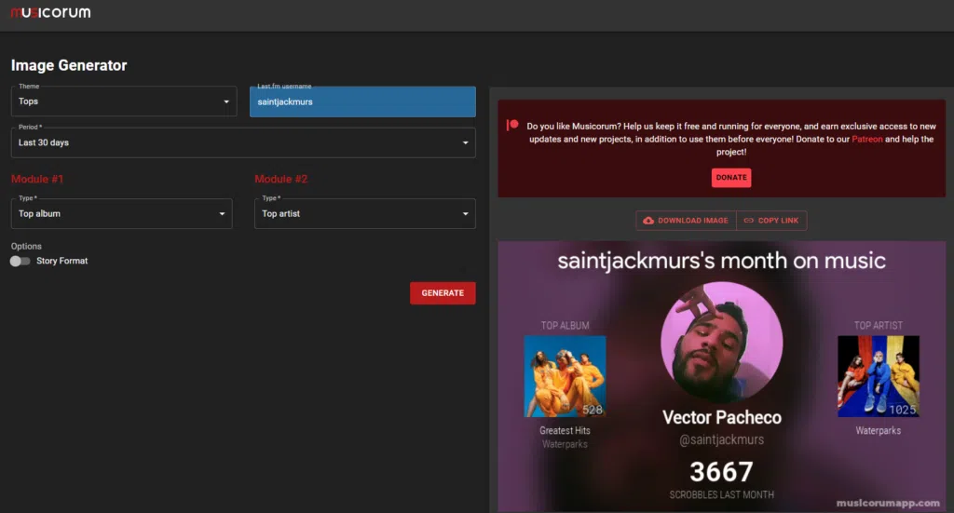Image resolution: width=954 pixels, height=513 pixels.
Task: Click the Module #2 label
Action: [x=281, y=179]
